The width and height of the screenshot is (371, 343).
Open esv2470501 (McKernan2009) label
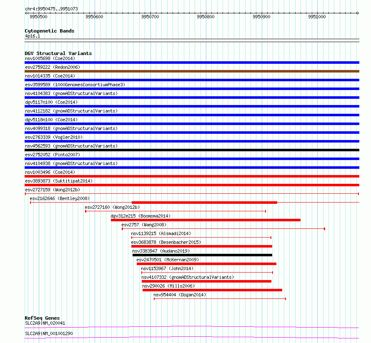click(x=168, y=260)
